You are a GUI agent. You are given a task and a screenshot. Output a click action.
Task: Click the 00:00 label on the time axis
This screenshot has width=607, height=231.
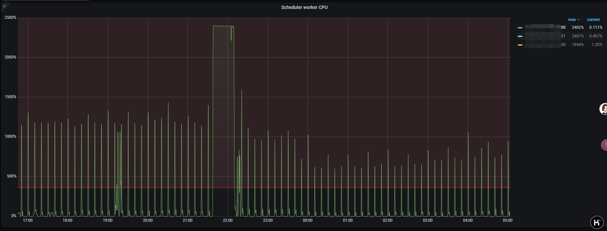point(307,220)
